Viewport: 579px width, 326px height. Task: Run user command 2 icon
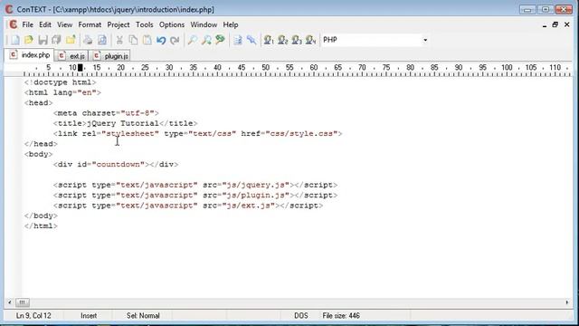282,40
